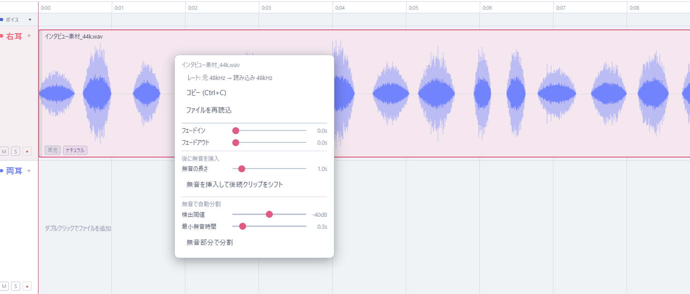
Task: Click the フェードイン slider handle
Action: tap(236, 131)
